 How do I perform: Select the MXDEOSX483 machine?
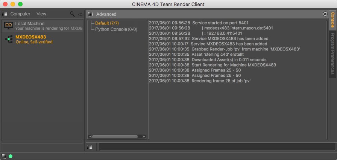(x=43, y=39)
